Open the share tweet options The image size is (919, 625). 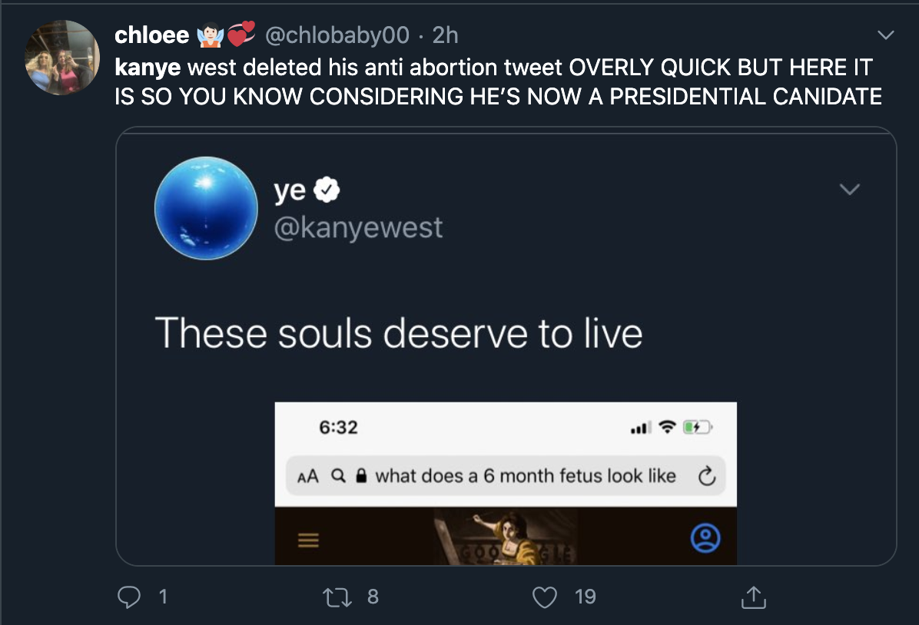pos(752,597)
